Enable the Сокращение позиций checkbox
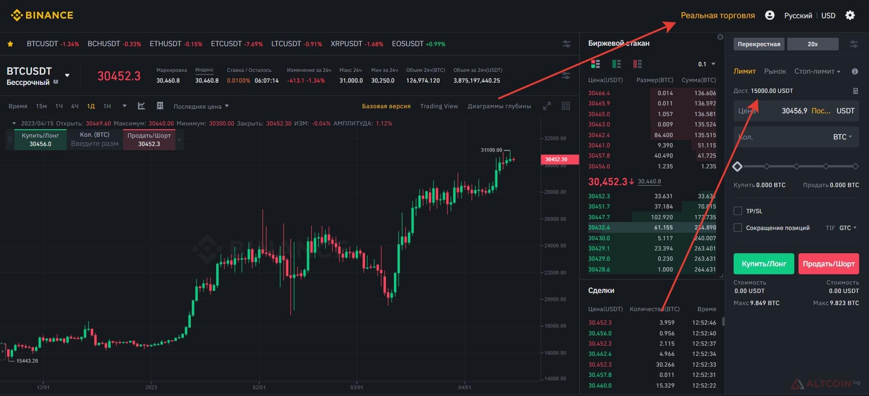The width and height of the screenshot is (869, 396). tap(738, 228)
